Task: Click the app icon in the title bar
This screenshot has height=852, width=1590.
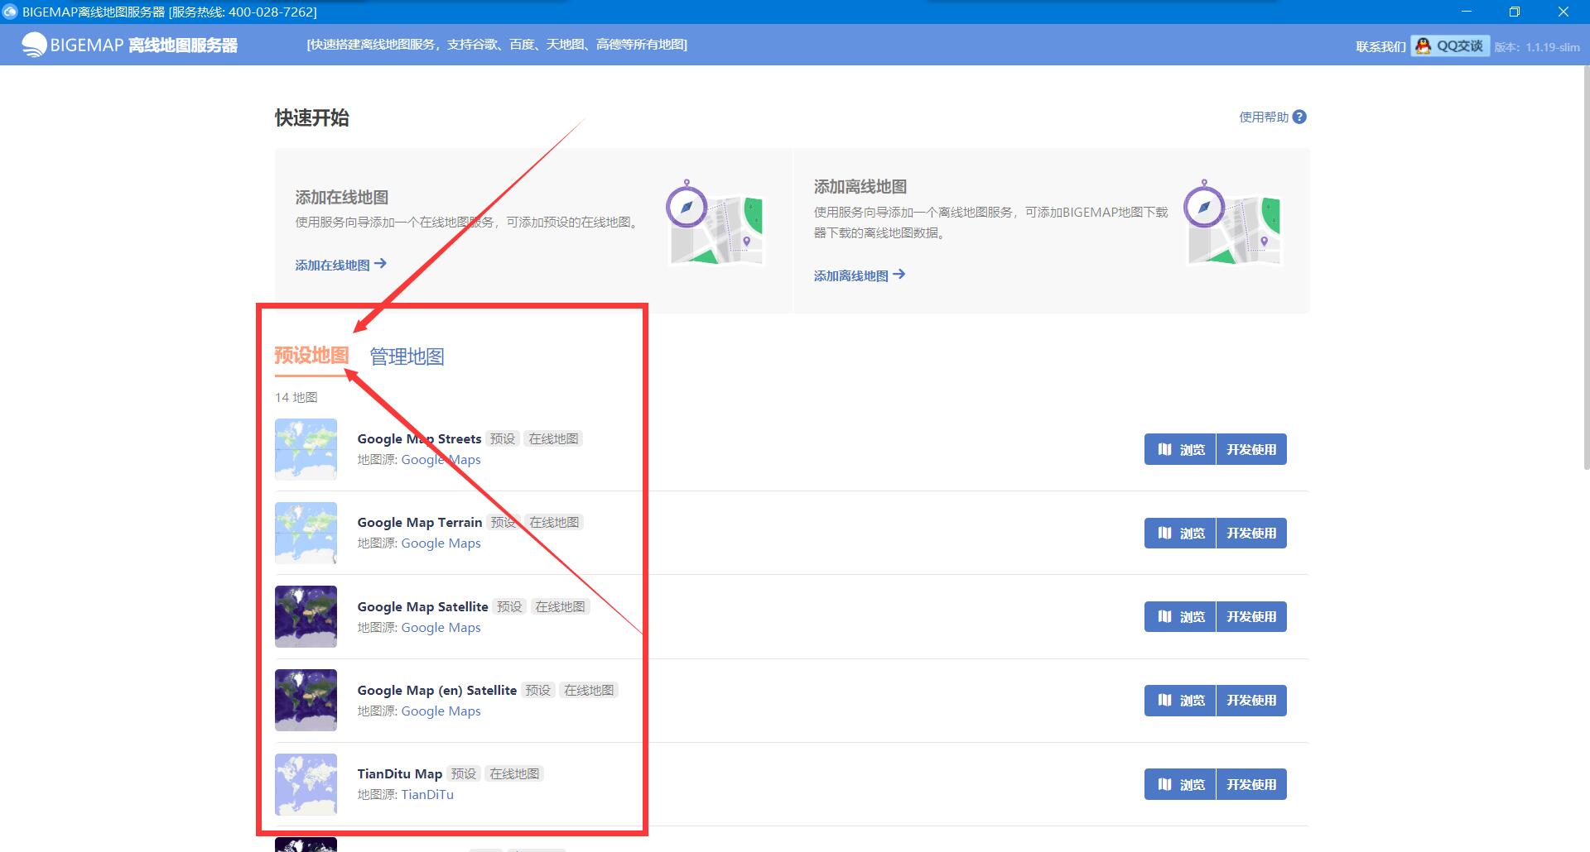Action: point(10,12)
